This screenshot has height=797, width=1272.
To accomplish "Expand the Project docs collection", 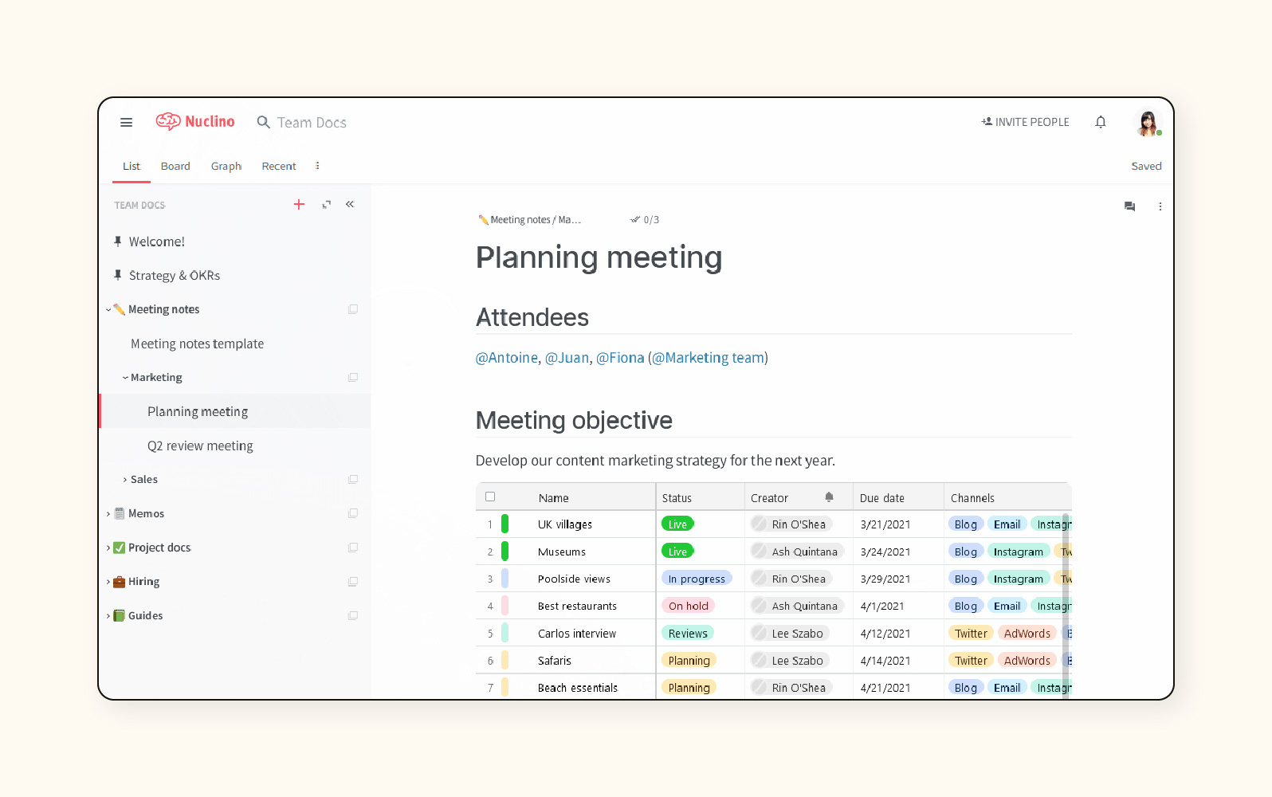I will point(108,548).
